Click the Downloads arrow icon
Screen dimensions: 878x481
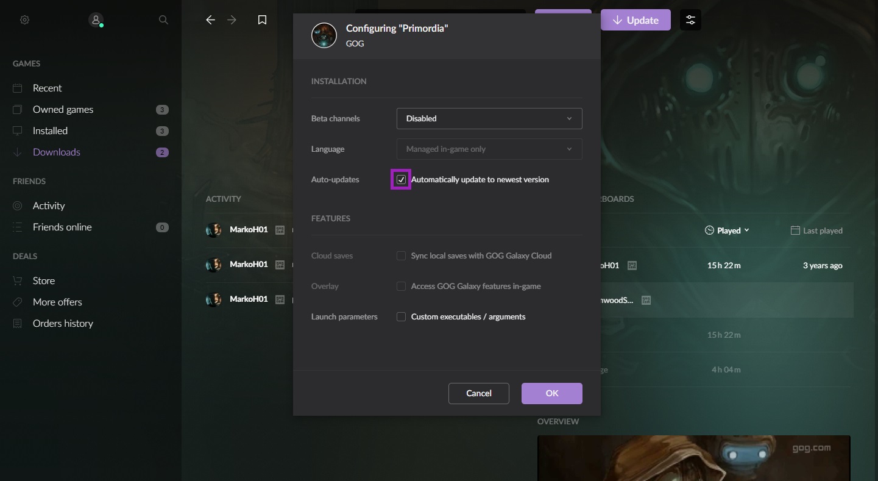coord(18,152)
